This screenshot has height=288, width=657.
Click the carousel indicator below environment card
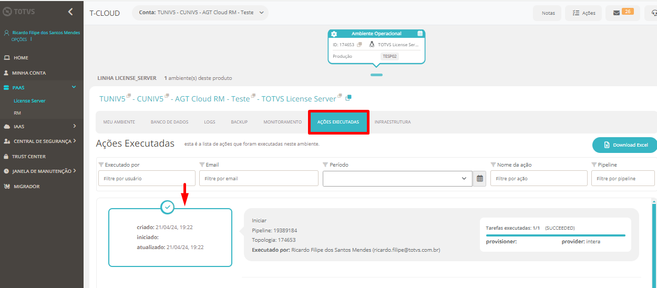click(376, 75)
